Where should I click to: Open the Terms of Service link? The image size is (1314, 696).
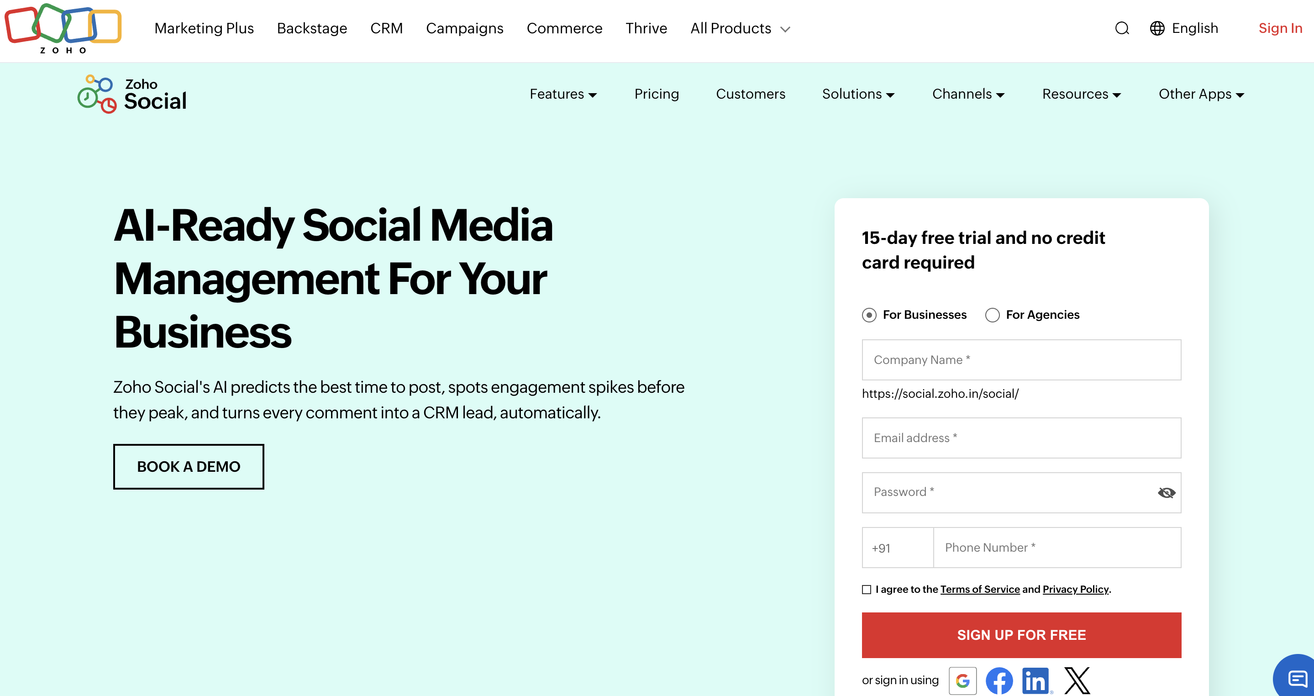(980, 589)
